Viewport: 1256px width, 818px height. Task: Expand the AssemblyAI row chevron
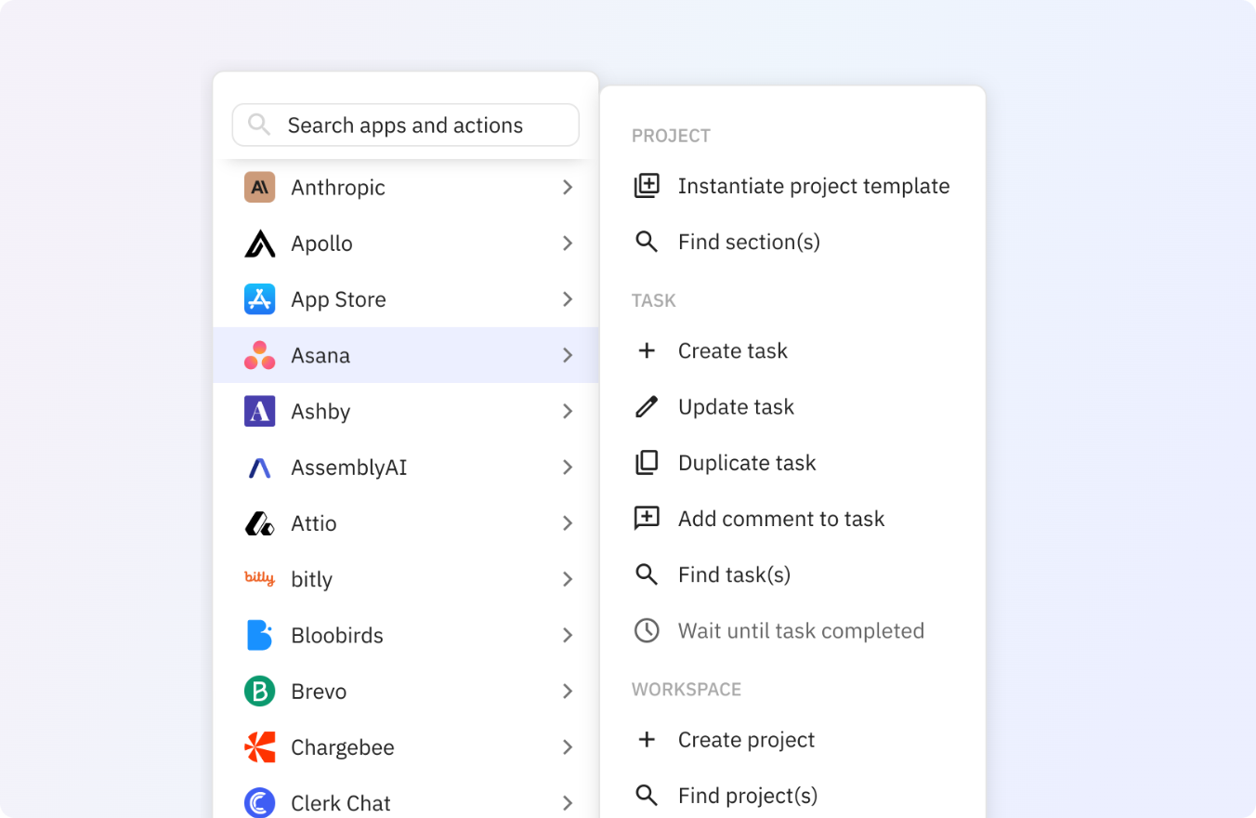click(x=568, y=468)
